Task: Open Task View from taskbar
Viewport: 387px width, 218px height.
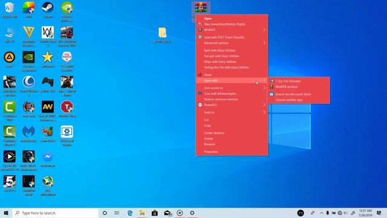Action: click(117, 213)
